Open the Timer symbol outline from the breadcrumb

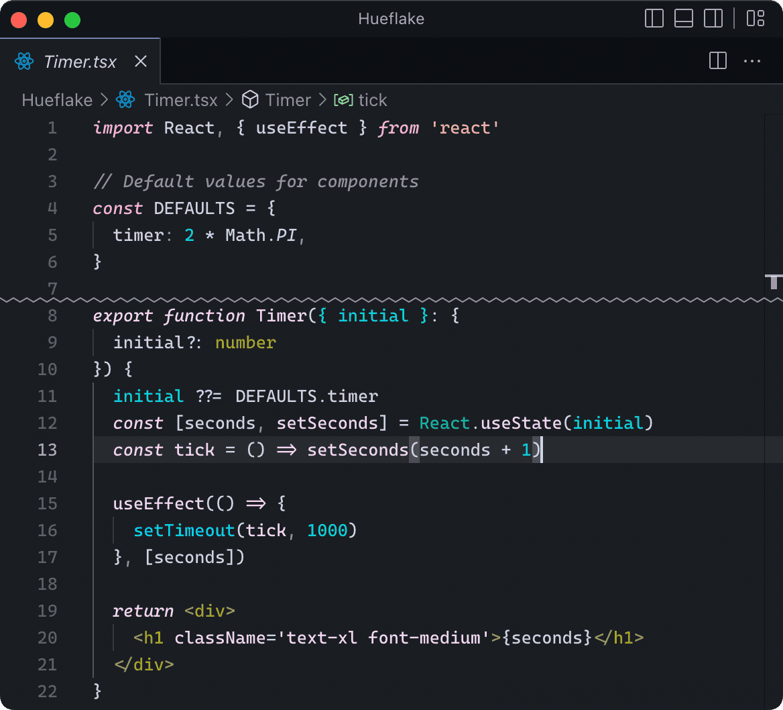point(288,99)
